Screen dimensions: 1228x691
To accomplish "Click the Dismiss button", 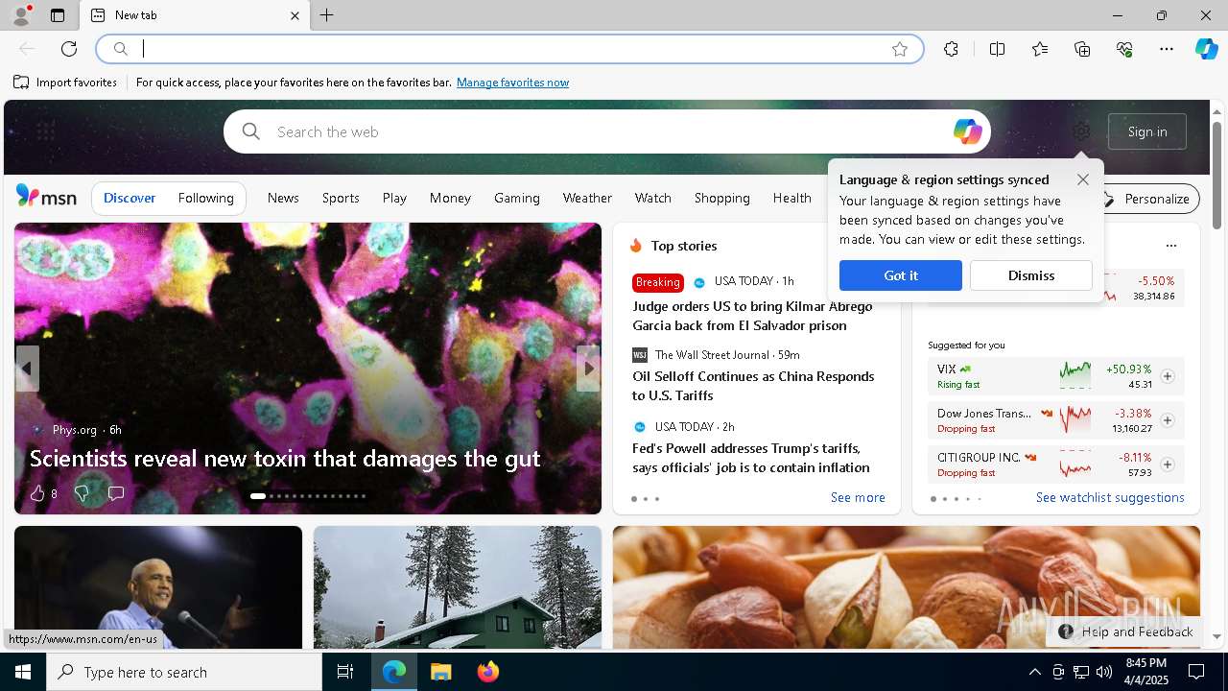I will tap(1031, 275).
